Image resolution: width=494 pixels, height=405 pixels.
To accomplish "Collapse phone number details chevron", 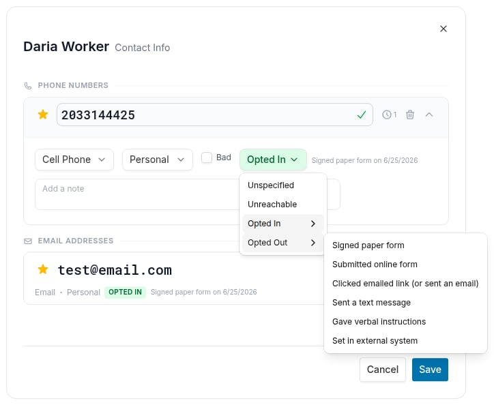I will point(429,115).
